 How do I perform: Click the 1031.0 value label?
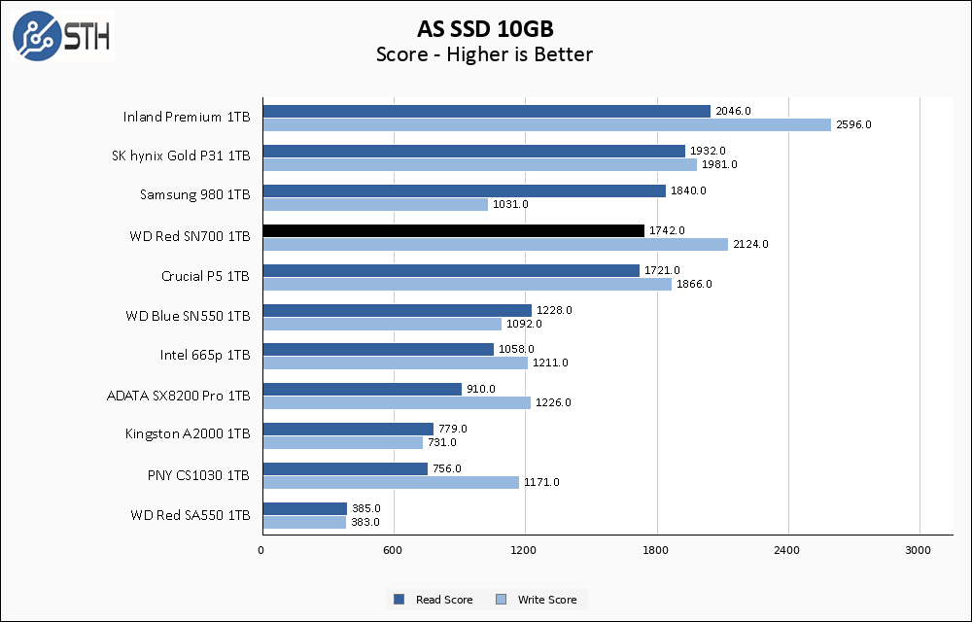tap(511, 204)
